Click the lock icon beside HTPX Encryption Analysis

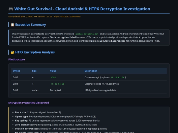coord(13,52)
